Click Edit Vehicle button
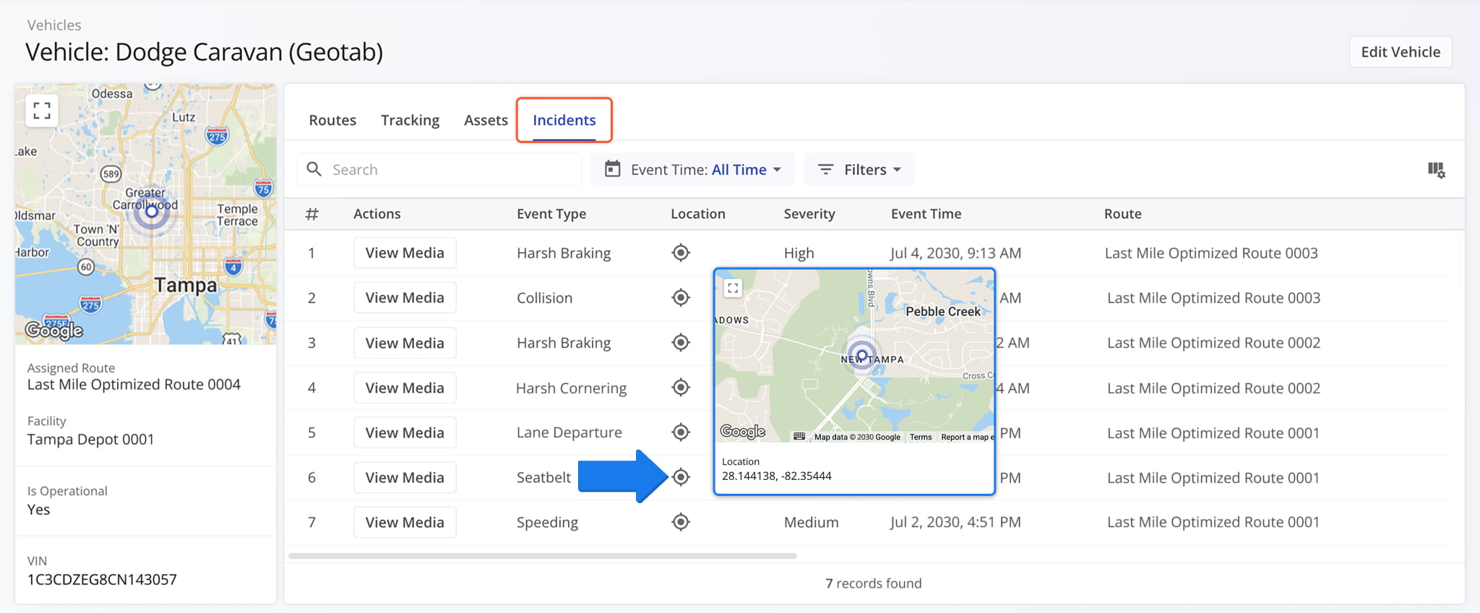This screenshot has height=613, width=1480. click(x=1401, y=52)
